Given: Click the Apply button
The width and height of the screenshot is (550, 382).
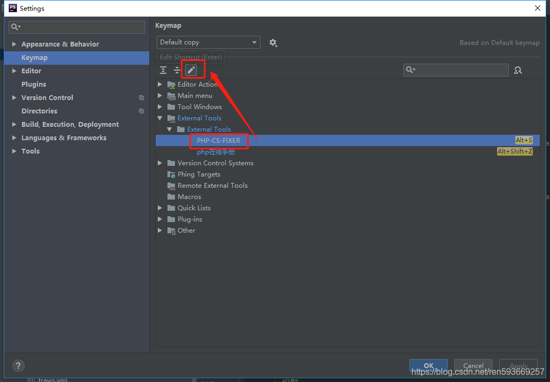Looking at the screenshot, I should tap(518, 365).
